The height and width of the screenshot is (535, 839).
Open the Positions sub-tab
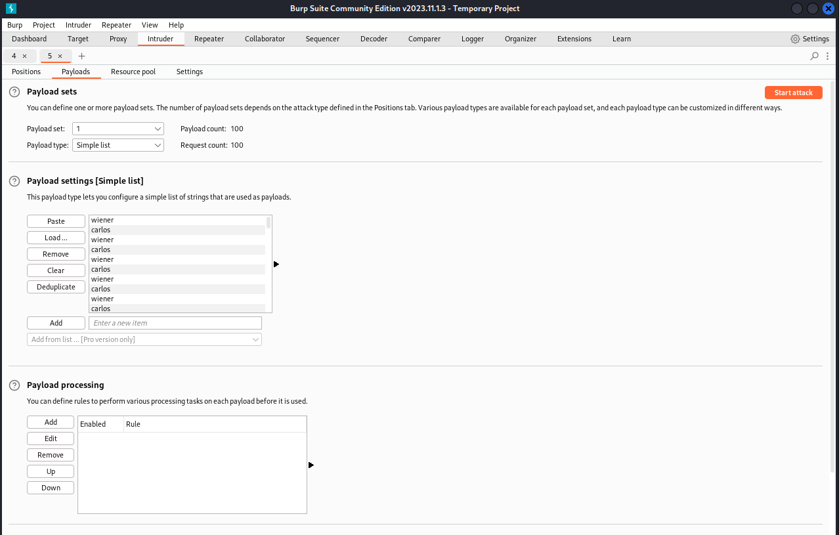[26, 72]
